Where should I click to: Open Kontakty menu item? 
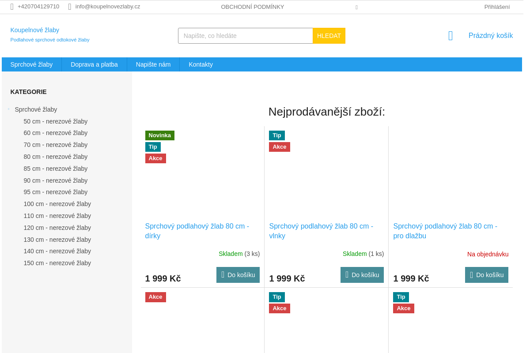click(x=201, y=64)
